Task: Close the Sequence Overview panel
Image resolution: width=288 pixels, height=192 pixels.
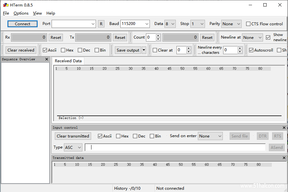Action: coord(47,59)
